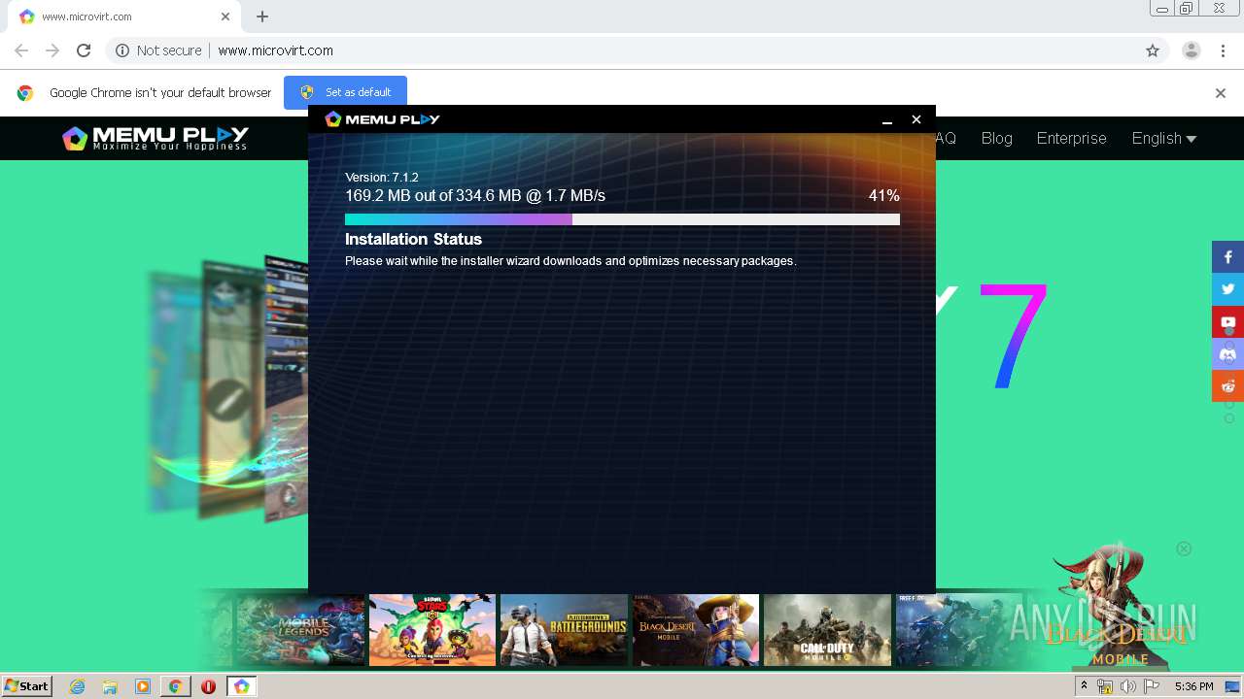1244x699 pixels.
Task: Open the Facebook social link
Action: tap(1227, 257)
